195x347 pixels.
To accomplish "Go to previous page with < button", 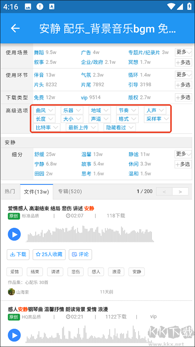I will point(164,192).
